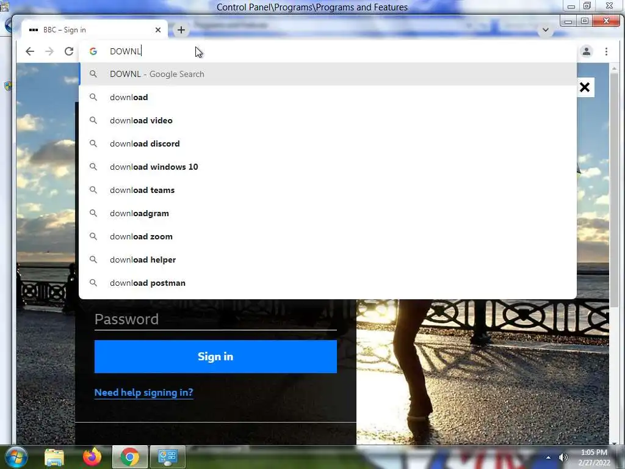Choose the 'download helper' suggestion
Image resolution: width=625 pixels, height=469 pixels.
(328, 260)
